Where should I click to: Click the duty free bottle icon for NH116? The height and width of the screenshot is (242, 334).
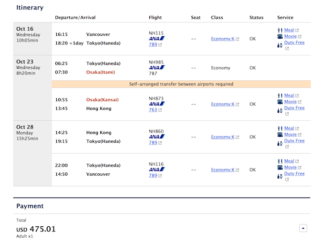280,176
